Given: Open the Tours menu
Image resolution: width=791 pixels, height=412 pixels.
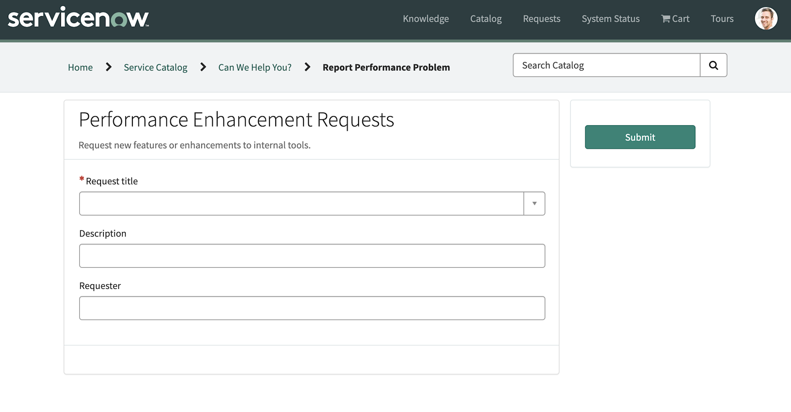Looking at the screenshot, I should 722,19.
